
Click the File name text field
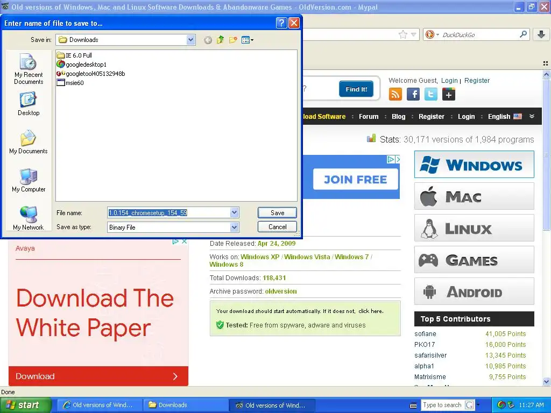click(168, 212)
